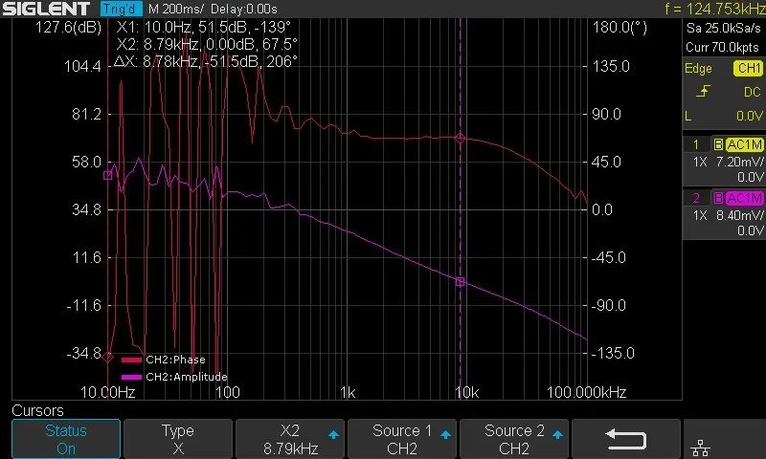Click channel 2 scale 8.40mV/ value
The width and height of the screenshot is (766, 459).
(739, 215)
